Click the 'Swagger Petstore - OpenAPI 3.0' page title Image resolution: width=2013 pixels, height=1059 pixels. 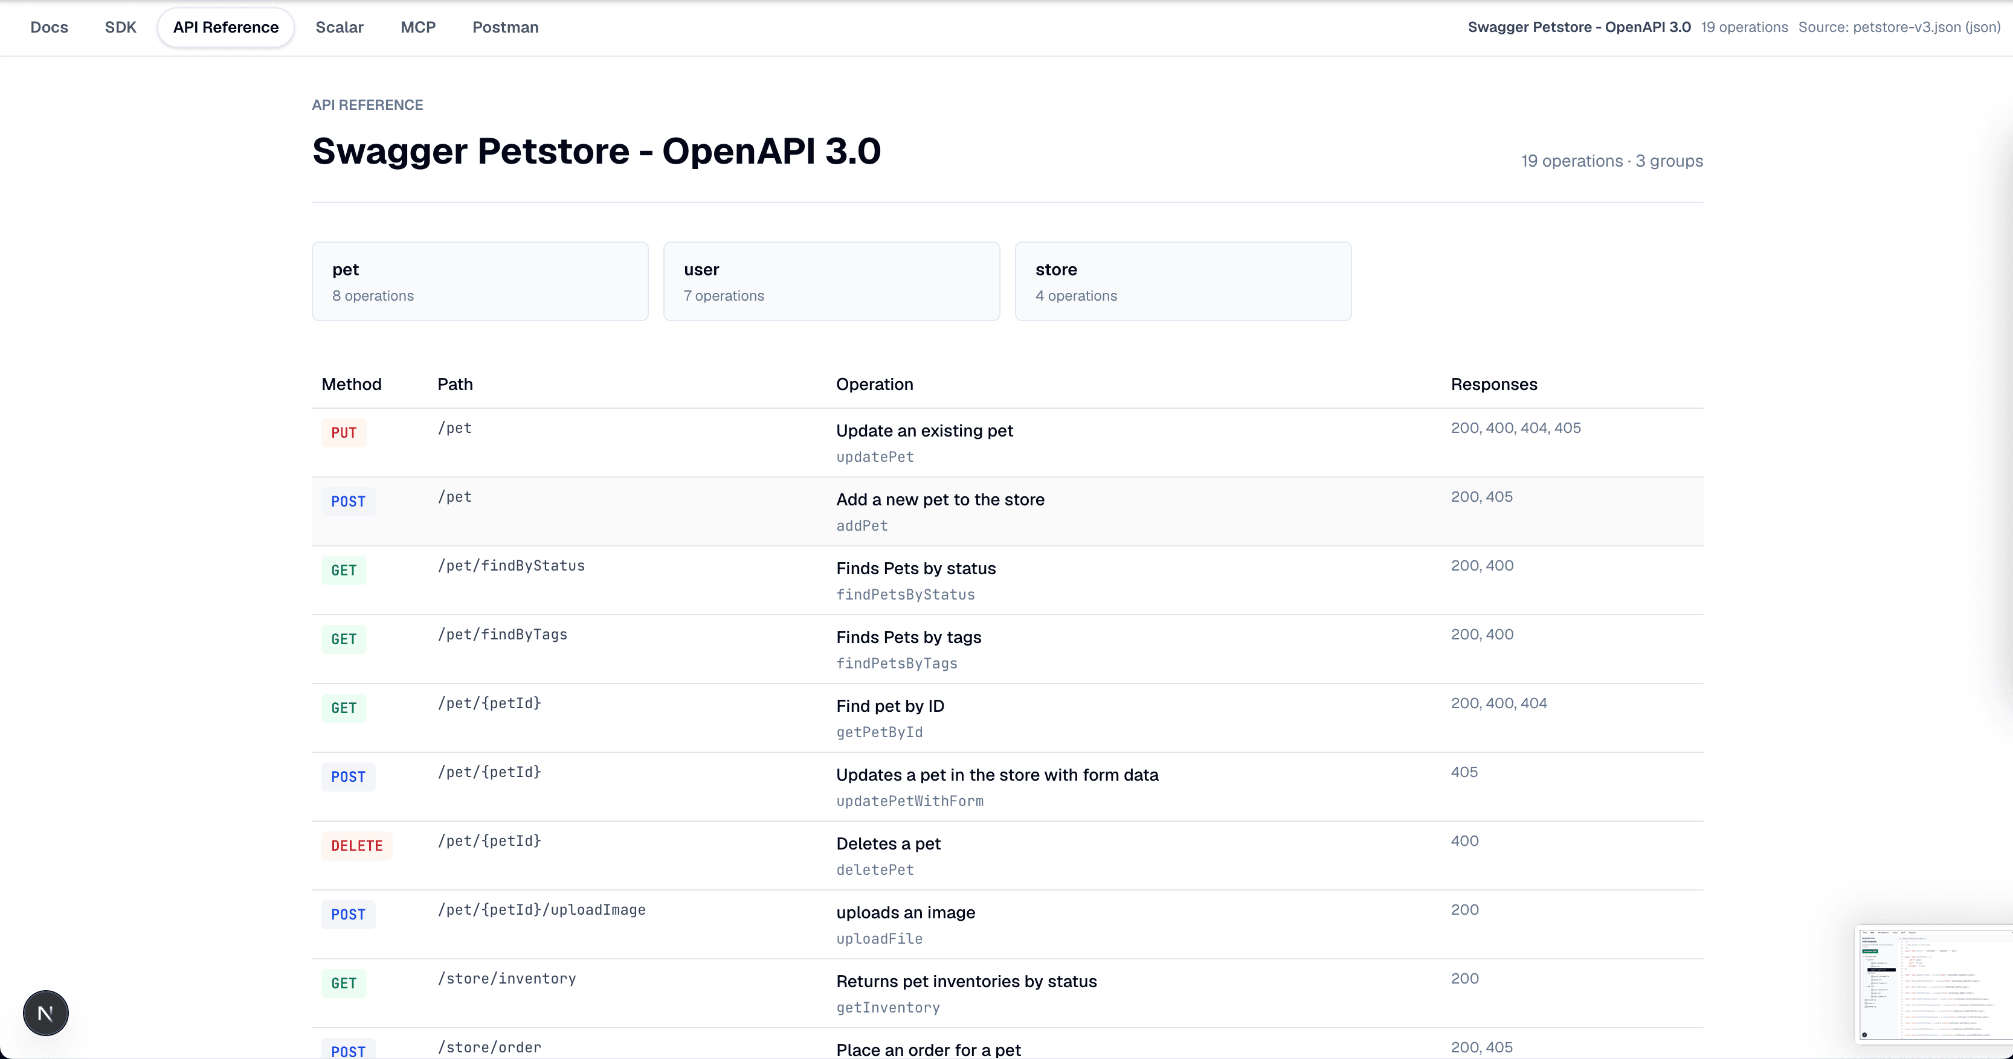coord(596,151)
